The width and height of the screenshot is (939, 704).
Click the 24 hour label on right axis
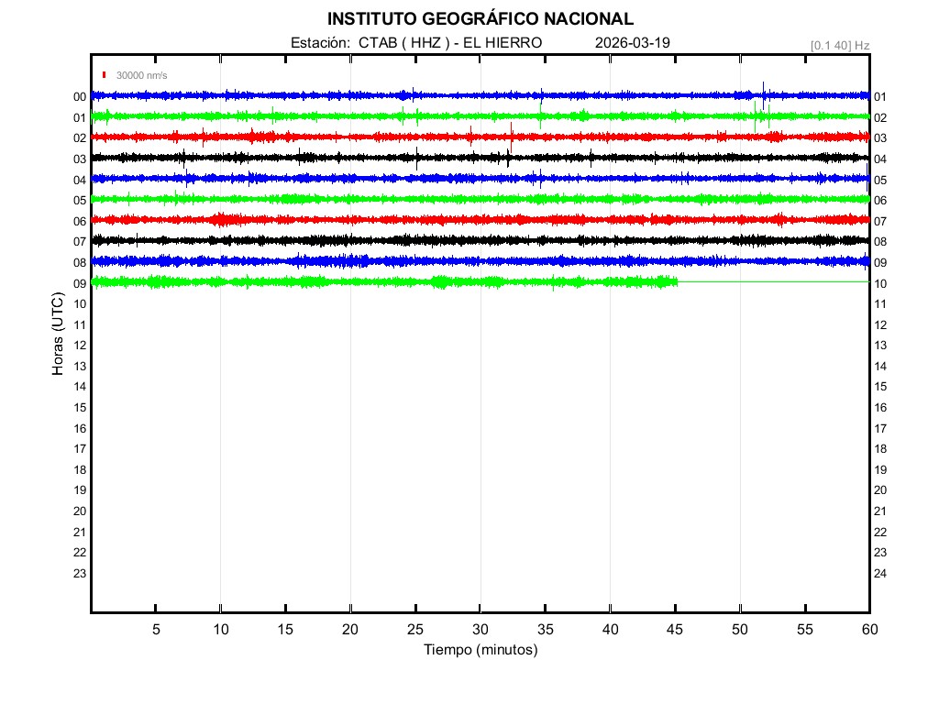tap(879, 574)
